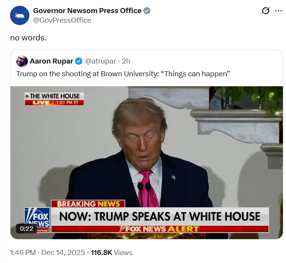Play the Fox News video thumbnail
The height and width of the screenshot is (263, 286).
(147, 162)
